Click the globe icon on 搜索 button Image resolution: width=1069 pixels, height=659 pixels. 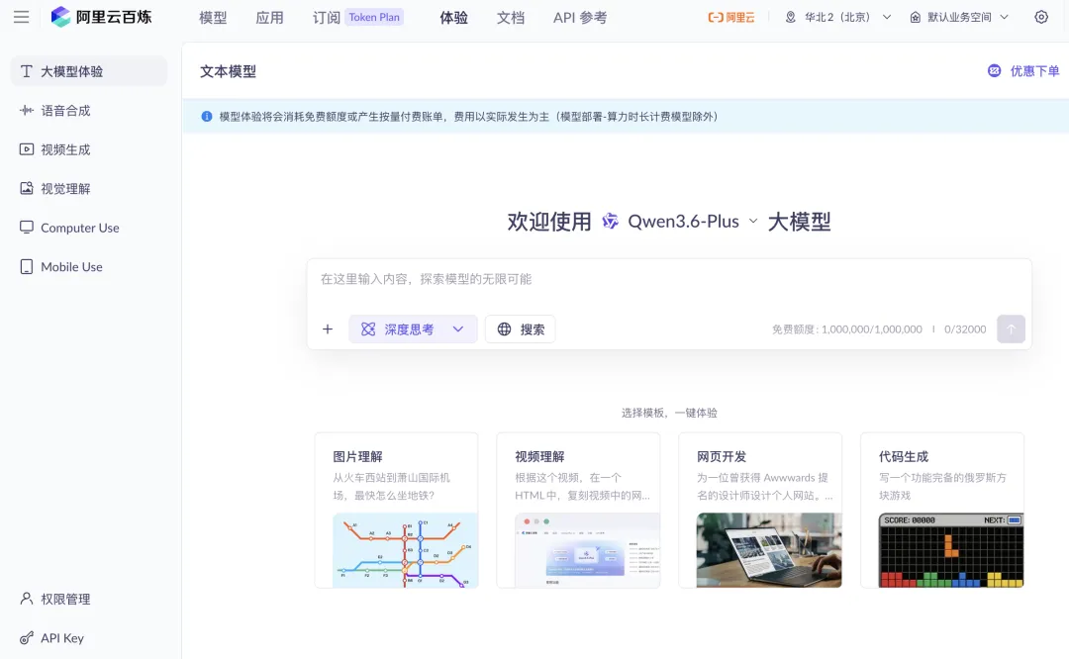pyautogui.click(x=504, y=329)
